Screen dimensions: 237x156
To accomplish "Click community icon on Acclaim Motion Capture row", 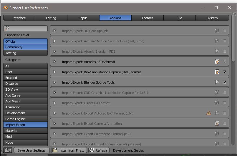I will [x=217, y=41].
